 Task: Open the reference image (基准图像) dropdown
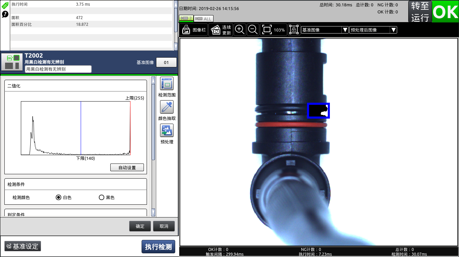tap(324, 30)
